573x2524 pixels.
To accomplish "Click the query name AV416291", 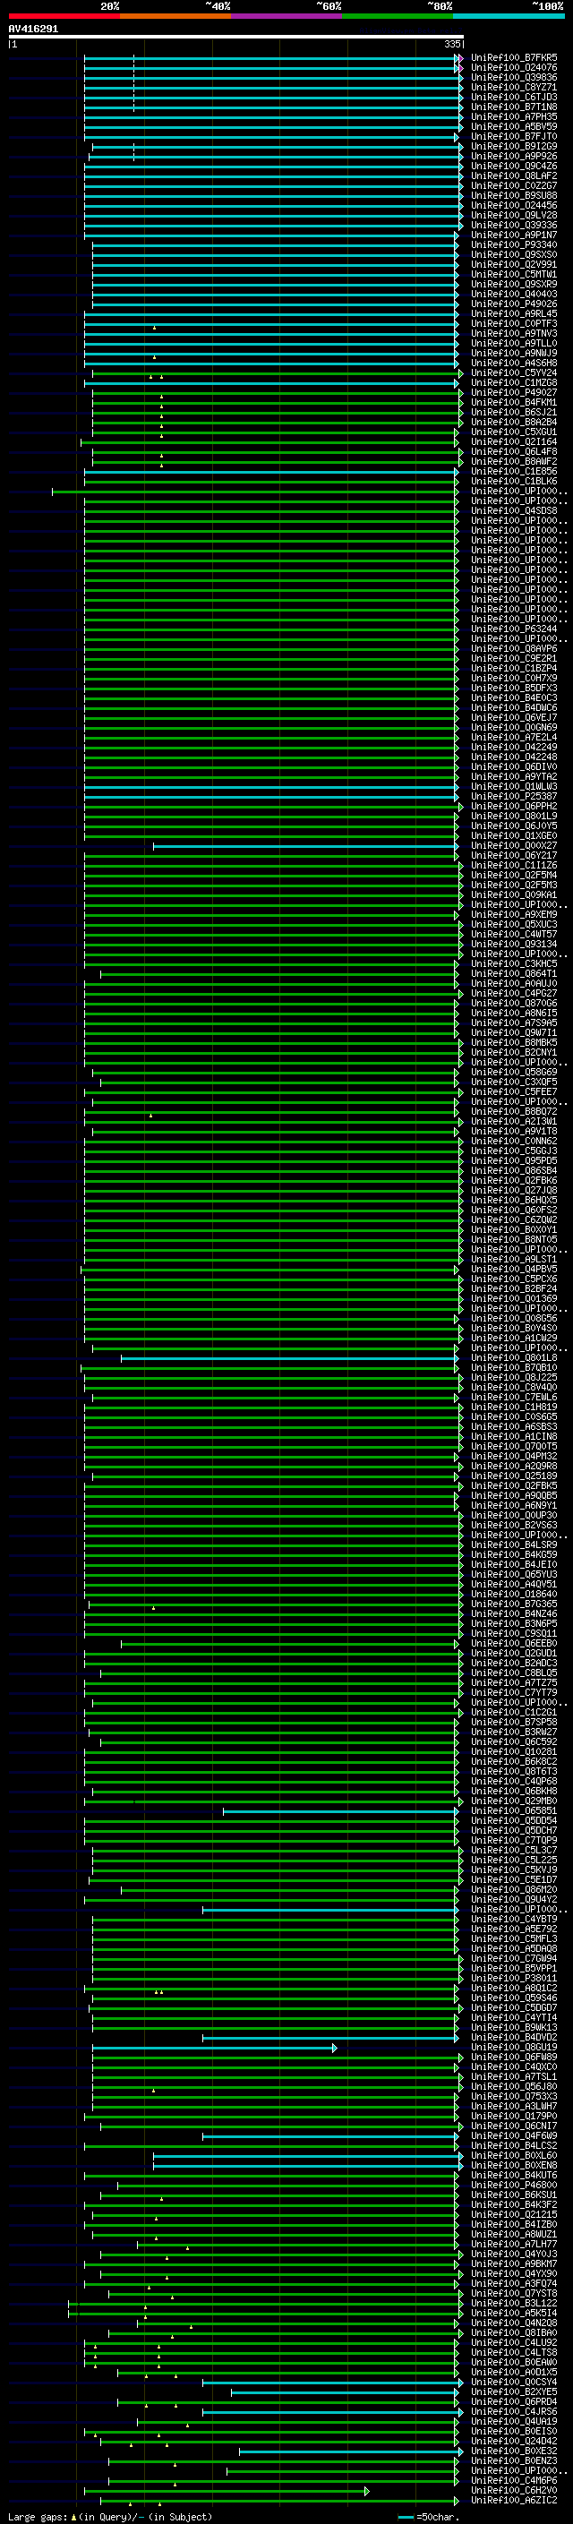I will [33, 29].
